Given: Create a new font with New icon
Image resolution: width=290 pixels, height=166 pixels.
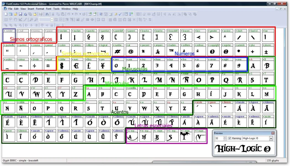Looking at the screenshot, I should coord(6,14).
